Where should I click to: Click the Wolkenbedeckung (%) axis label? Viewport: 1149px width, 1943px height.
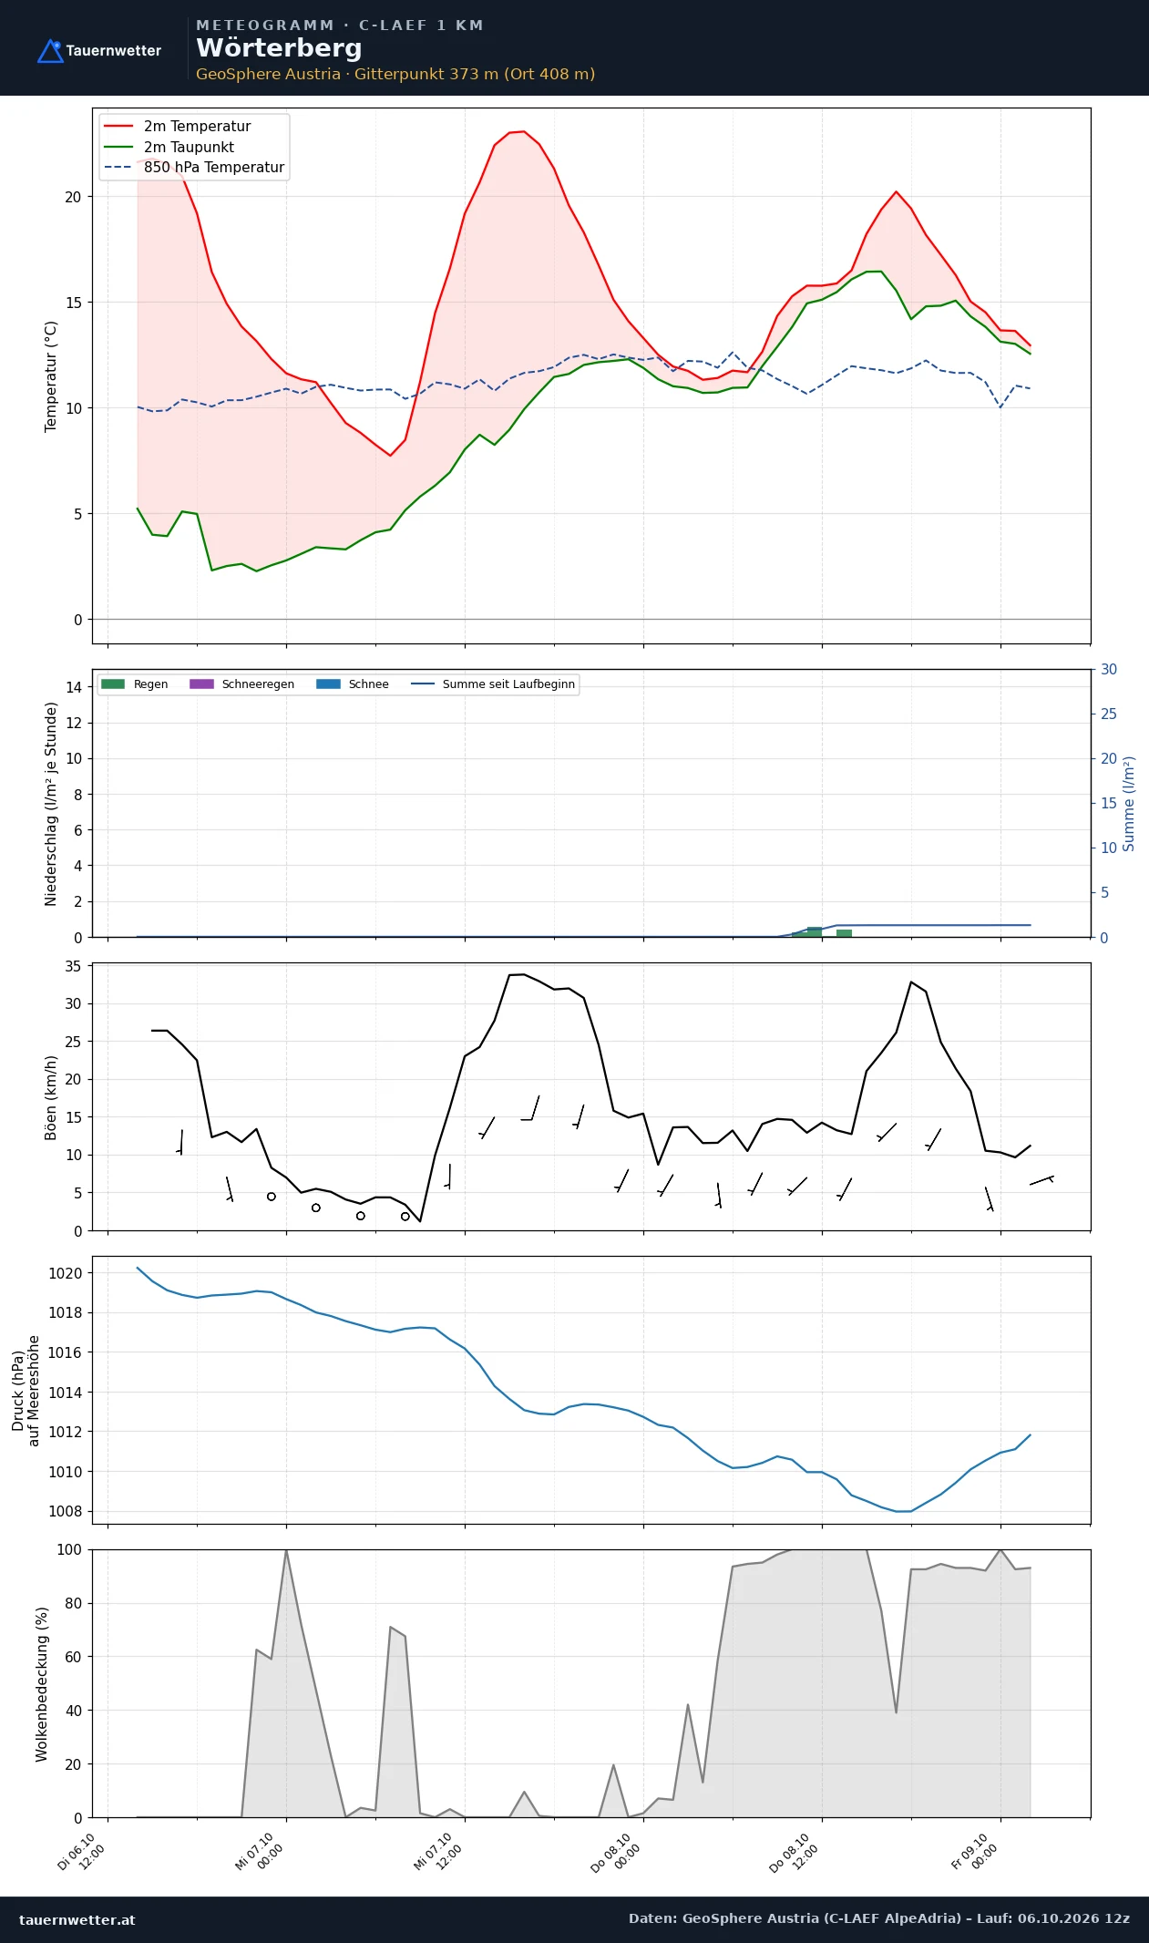(41, 1684)
